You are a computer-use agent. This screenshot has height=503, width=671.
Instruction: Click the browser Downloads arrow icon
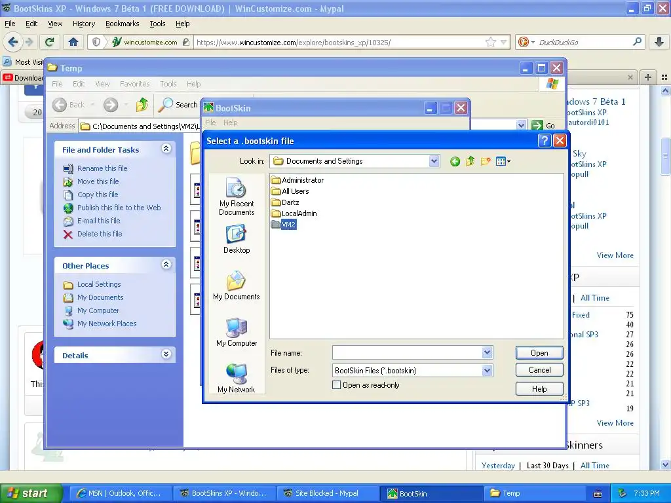click(659, 42)
